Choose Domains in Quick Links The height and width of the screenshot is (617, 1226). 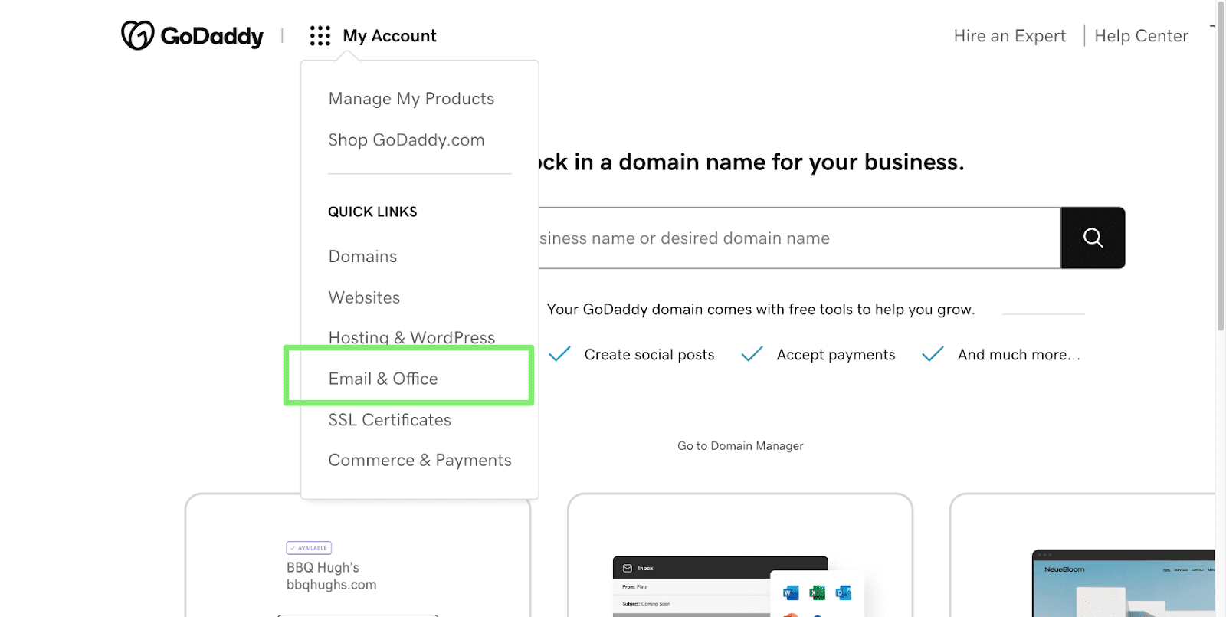coord(362,257)
